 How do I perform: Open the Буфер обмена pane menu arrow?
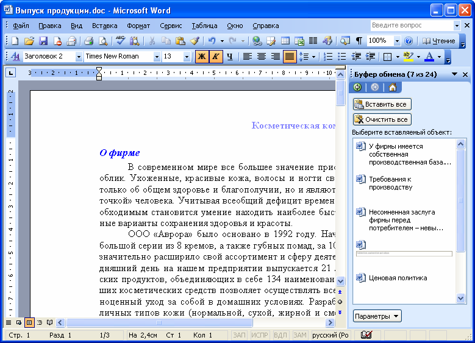click(454, 74)
